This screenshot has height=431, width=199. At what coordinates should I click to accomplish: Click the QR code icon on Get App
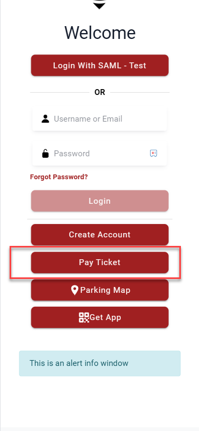click(x=84, y=317)
